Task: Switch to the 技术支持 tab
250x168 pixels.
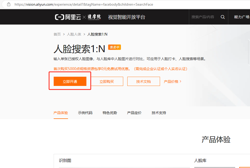Action: pyautogui.click(x=159, y=113)
